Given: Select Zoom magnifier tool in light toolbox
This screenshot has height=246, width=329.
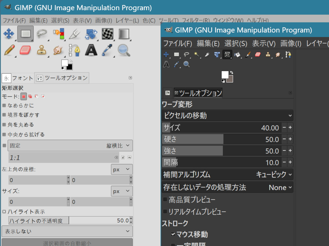Looking at the screenshot, I should (124, 50).
